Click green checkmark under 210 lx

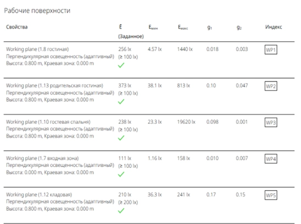[x=121, y=211]
